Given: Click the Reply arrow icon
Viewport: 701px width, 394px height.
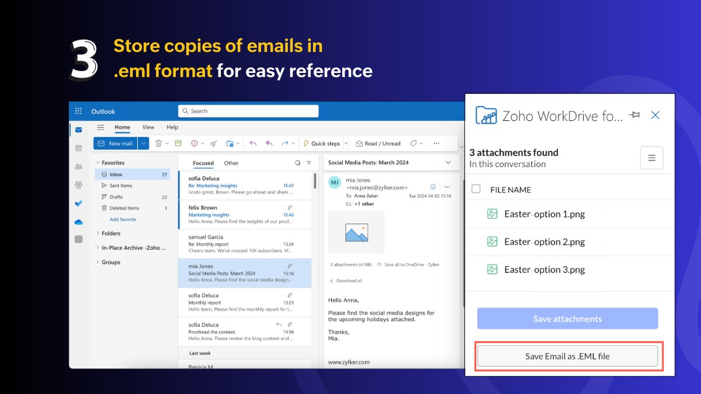Looking at the screenshot, I should coord(253,143).
